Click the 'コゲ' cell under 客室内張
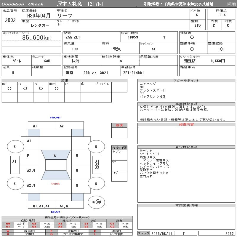237x237 pixels. coord(119,176)
